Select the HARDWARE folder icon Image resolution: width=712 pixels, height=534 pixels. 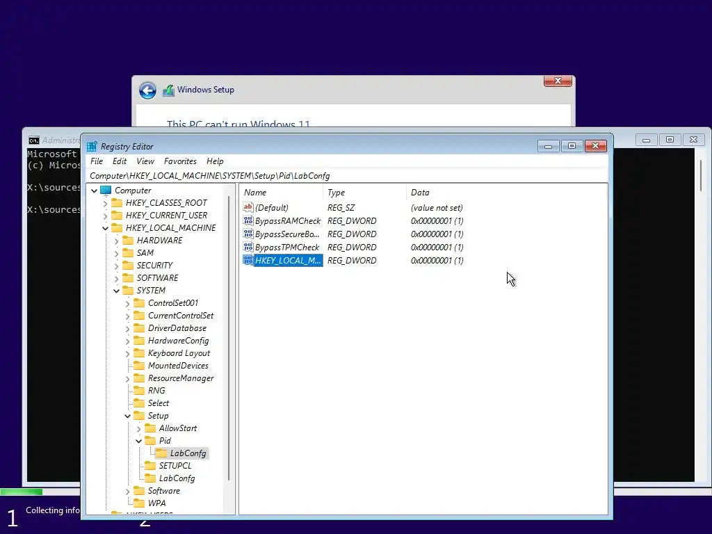pyautogui.click(x=129, y=240)
